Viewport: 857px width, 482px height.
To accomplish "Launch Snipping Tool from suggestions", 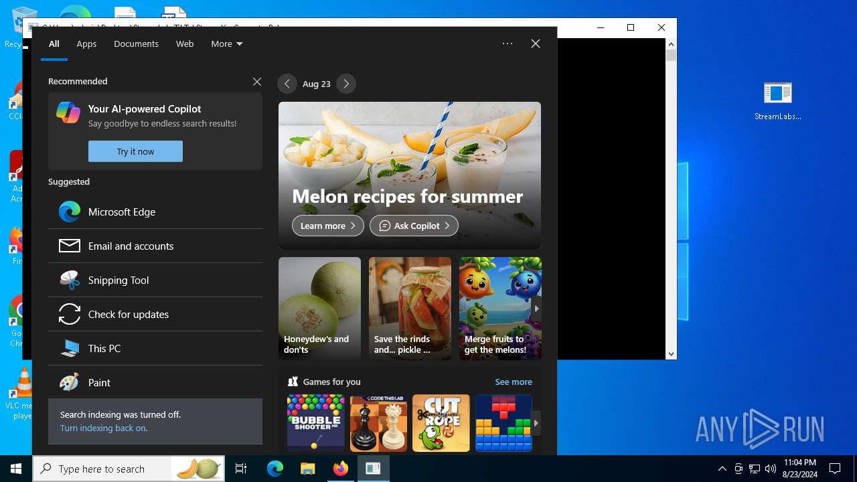I will pos(155,280).
